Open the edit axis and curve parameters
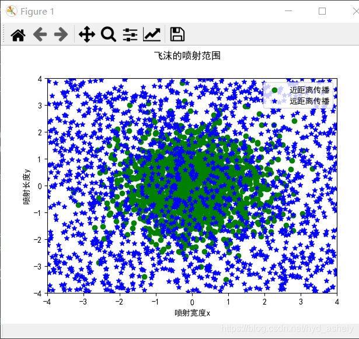This screenshot has width=359, height=339. 152,34
